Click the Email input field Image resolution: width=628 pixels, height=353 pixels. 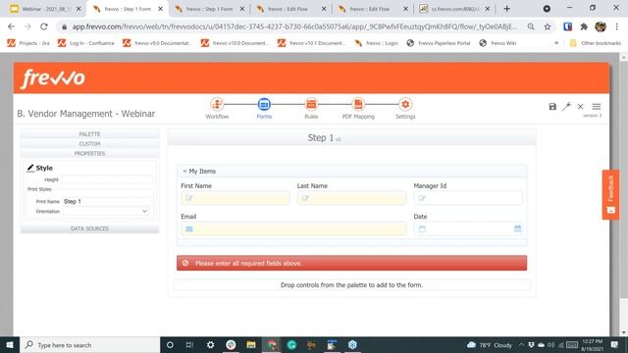tap(293, 228)
